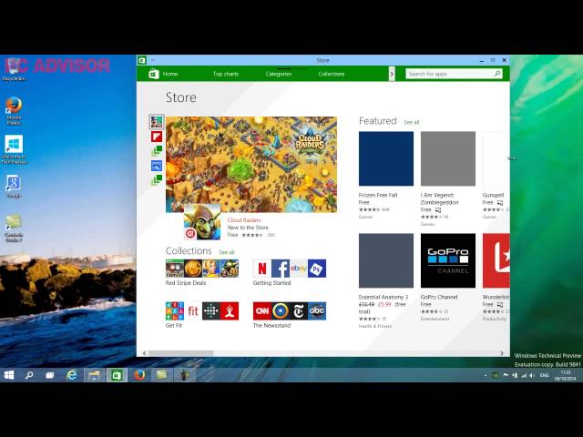Click the 'GoPro Channel' title text
This screenshot has height=437, width=583.
click(439, 298)
